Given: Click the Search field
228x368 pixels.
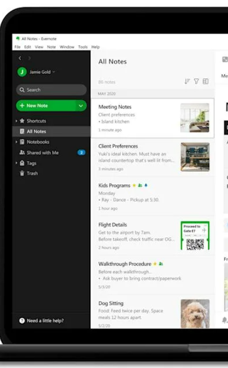Looking at the screenshot, I should pos(51,90).
